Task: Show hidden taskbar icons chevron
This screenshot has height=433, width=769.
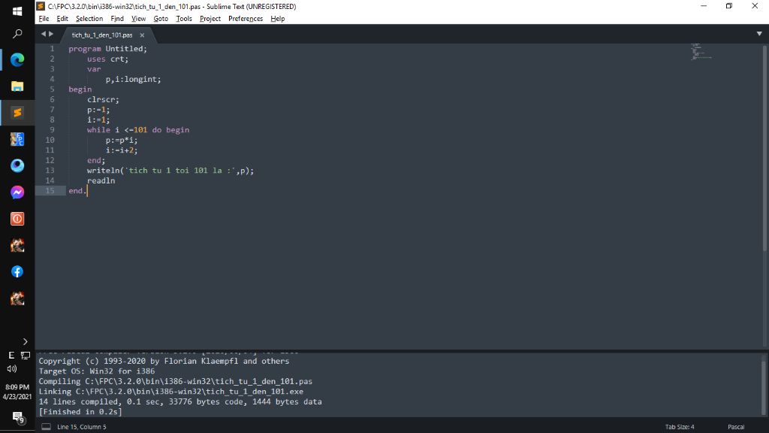Action: pyautogui.click(x=25, y=342)
